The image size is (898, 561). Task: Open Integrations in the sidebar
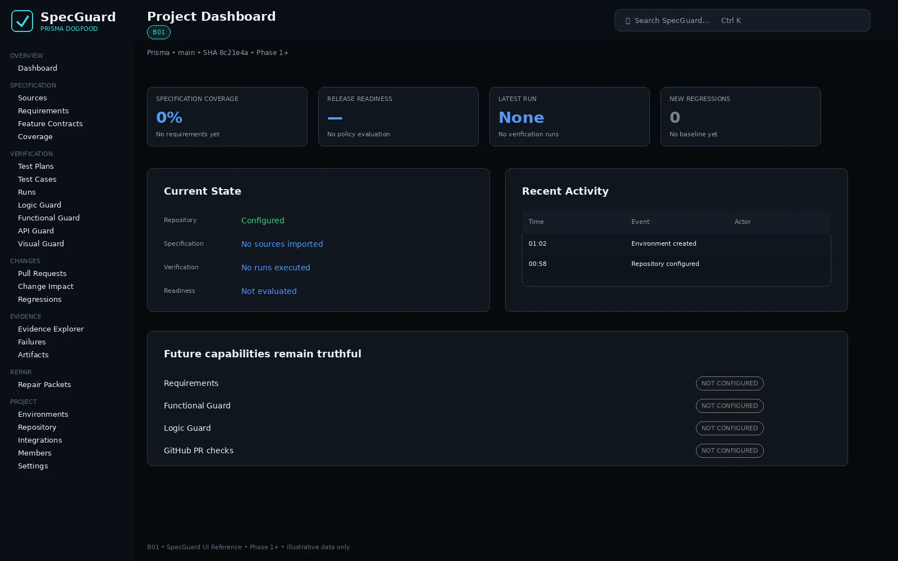click(x=40, y=440)
